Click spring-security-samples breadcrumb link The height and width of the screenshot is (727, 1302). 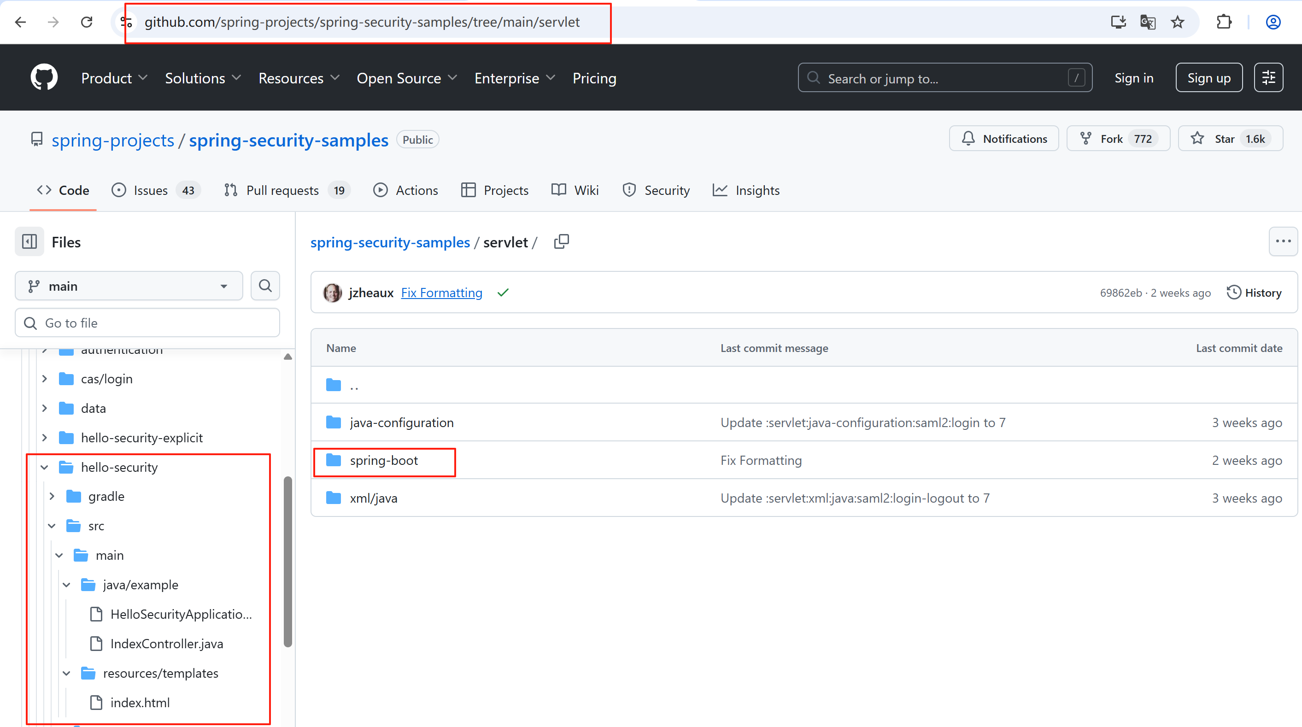click(x=390, y=242)
